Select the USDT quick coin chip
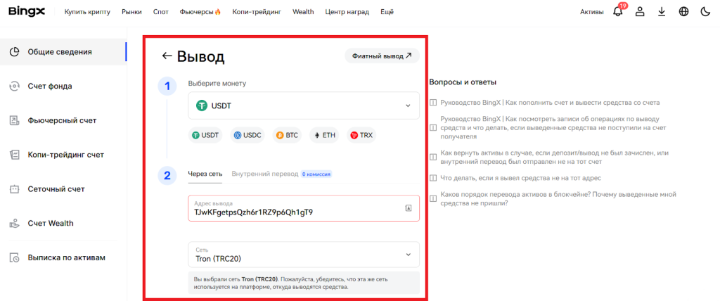The height and width of the screenshot is (301, 720). pos(206,136)
